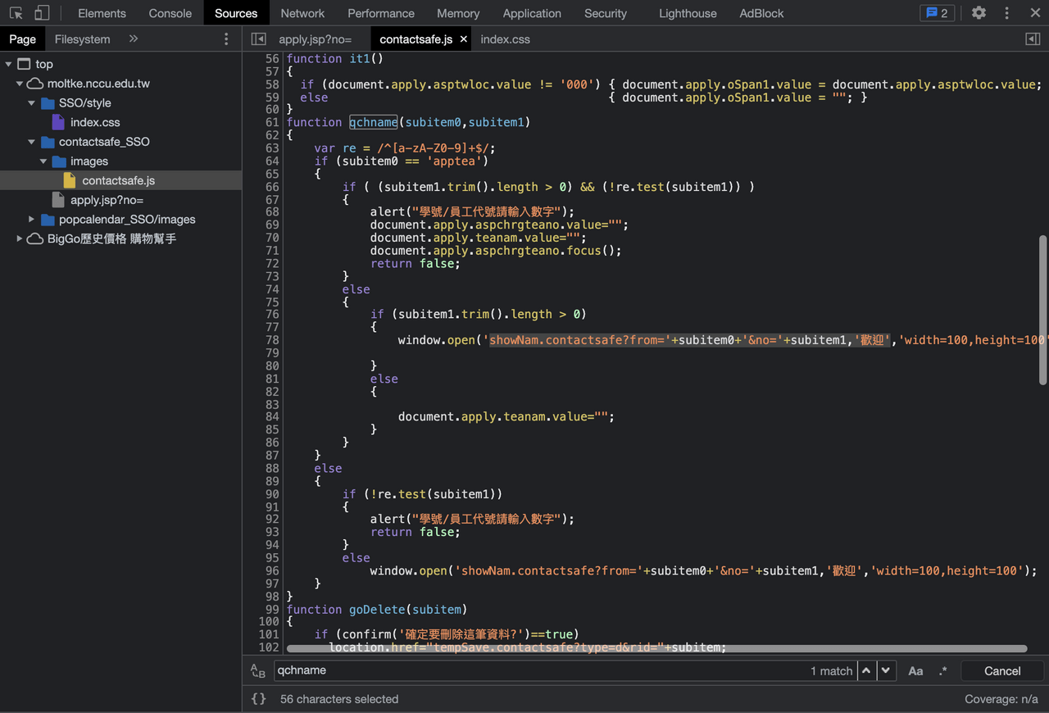Collapse the contactsafe_SSO folder
1049x713 pixels.
coord(31,142)
